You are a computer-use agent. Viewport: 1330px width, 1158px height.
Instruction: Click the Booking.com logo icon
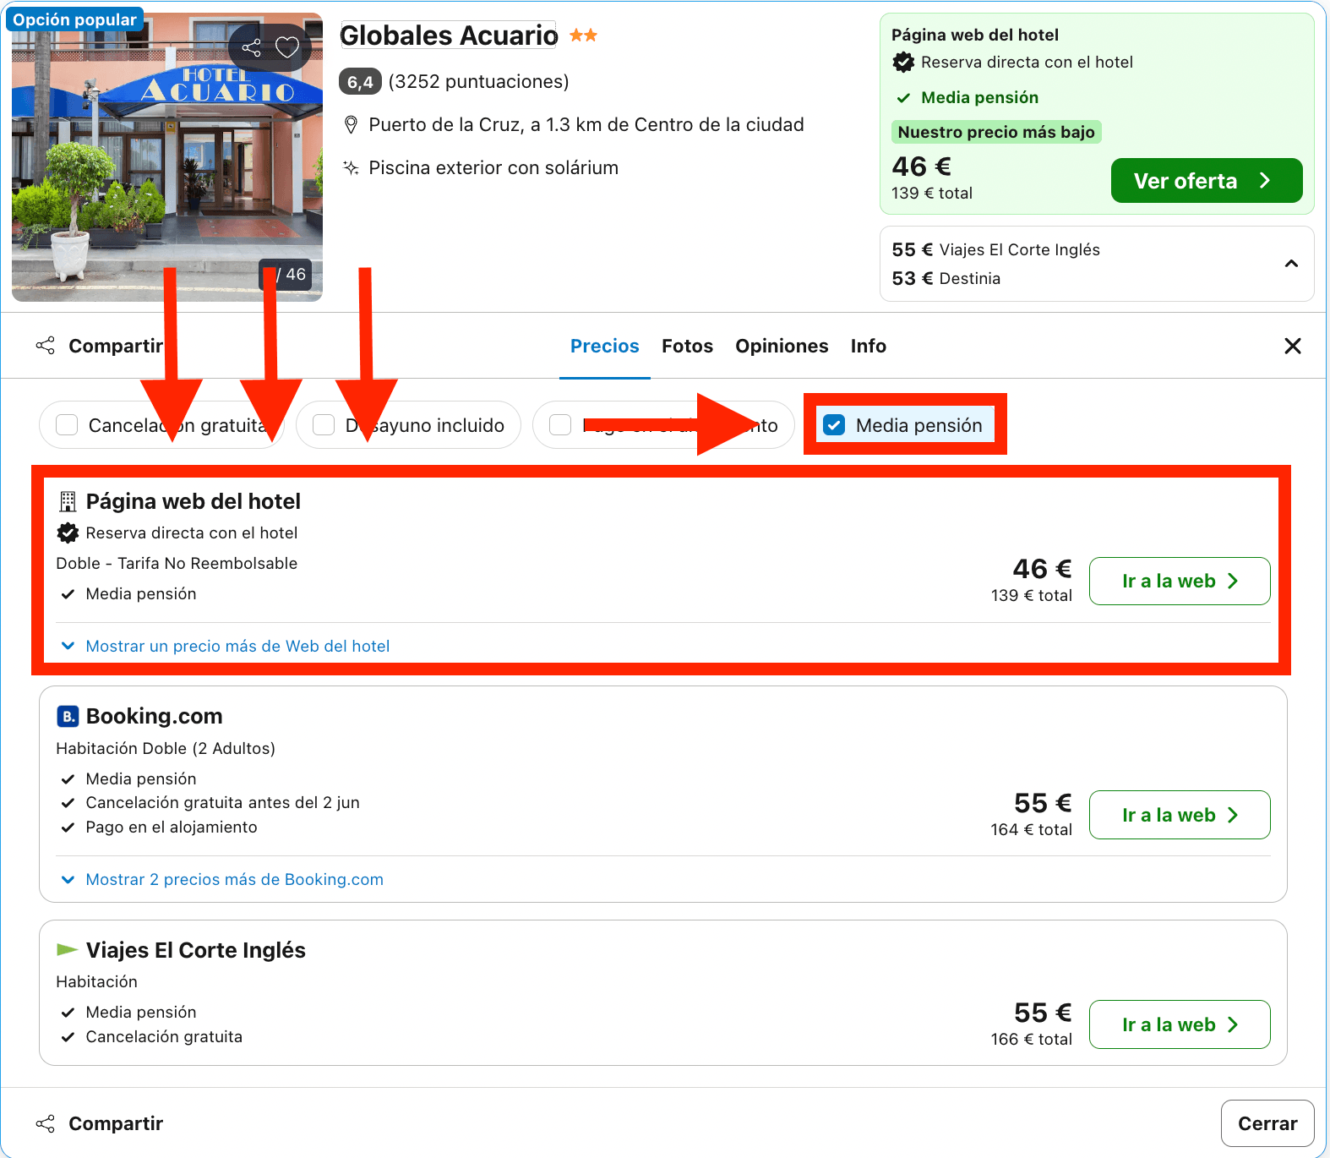tap(68, 716)
